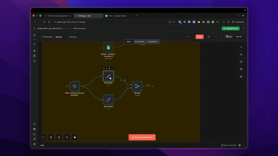Image resolution: width=278 pixels, height=156 pixels.
Task: Open the workflow more-options ellipsis menu
Action: pyautogui.click(x=216, y=37)
